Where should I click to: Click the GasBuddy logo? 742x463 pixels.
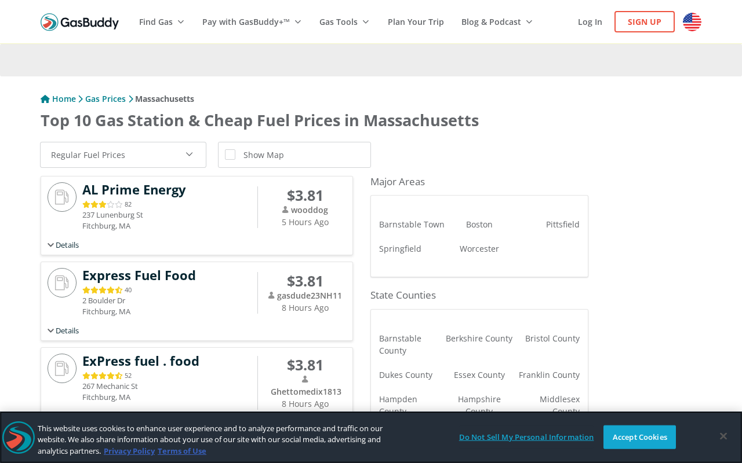pos(79,22)
